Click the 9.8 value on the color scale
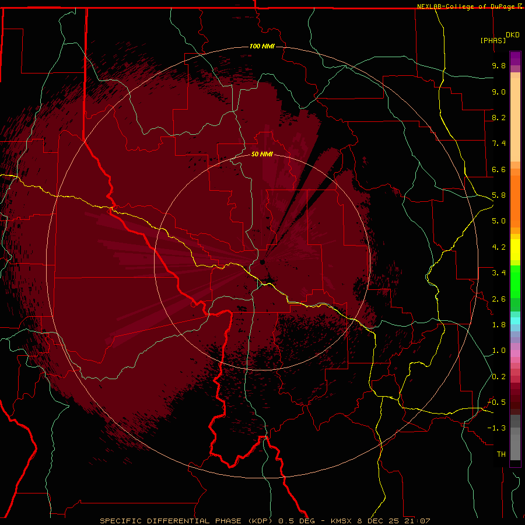525x525 pixels. pos(499,65)
